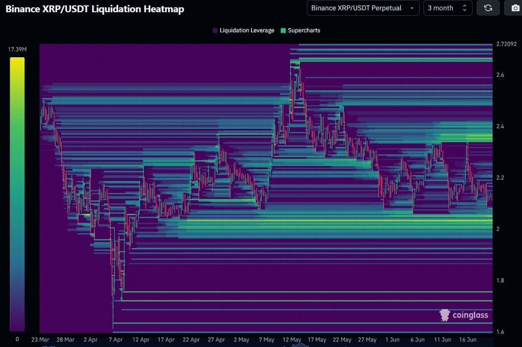Viewport: 522px width, 347px height.
Task: Click the 6 Jun date axis label
Action: point(418,340)
